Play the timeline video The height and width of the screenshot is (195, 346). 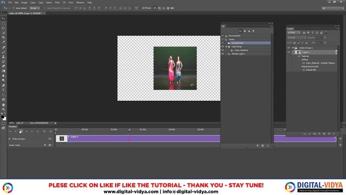click(21, 131)
